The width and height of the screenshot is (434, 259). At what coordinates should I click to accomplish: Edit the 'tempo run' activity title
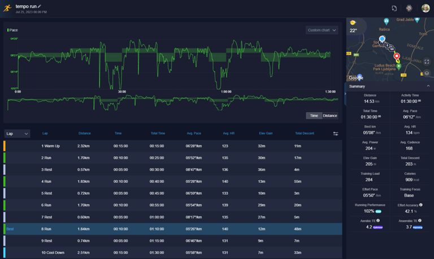pos(40,6)
